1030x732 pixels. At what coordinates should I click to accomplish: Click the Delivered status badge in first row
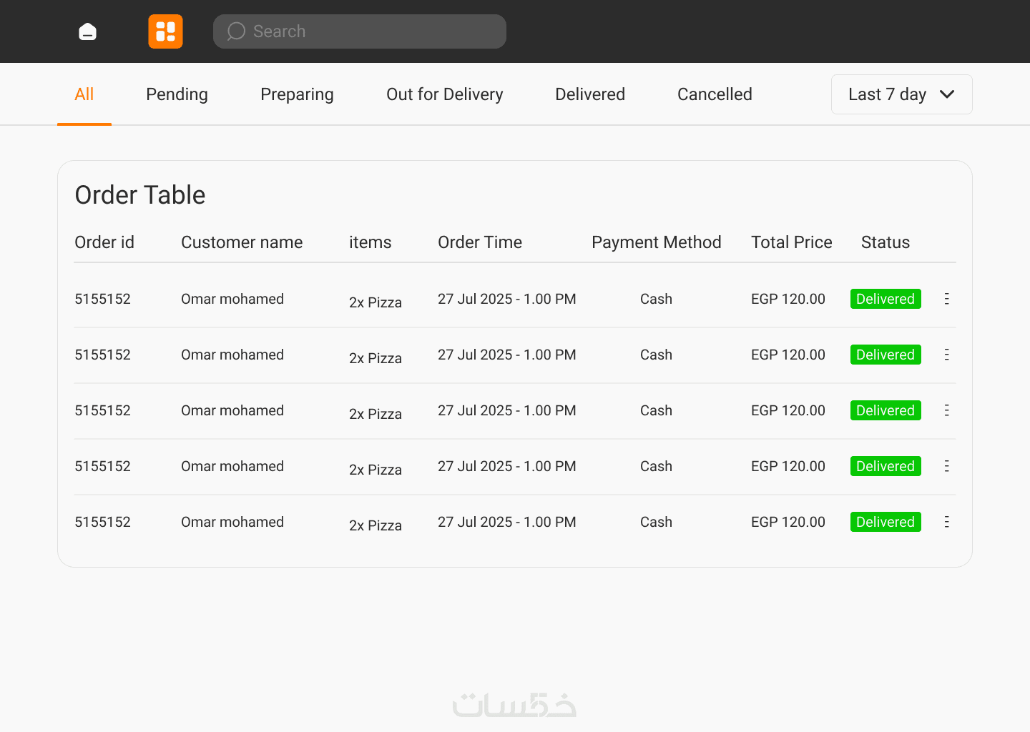885,299
